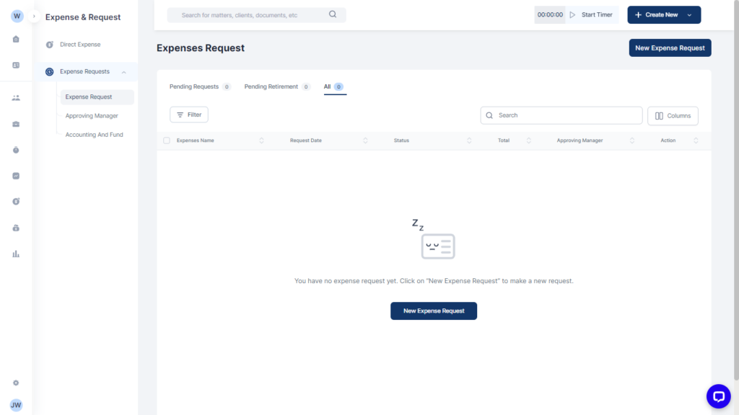Click the top-right New Expense Request button

[670, 48]
